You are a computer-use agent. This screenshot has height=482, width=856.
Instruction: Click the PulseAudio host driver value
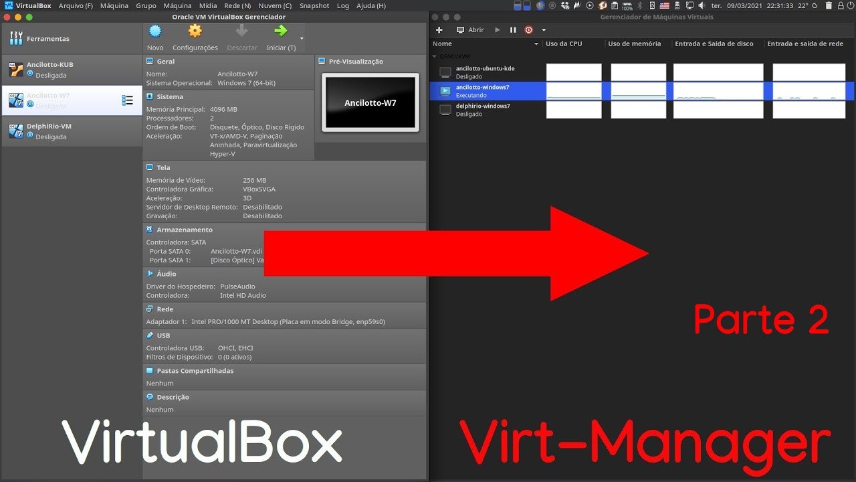point(237,287)
